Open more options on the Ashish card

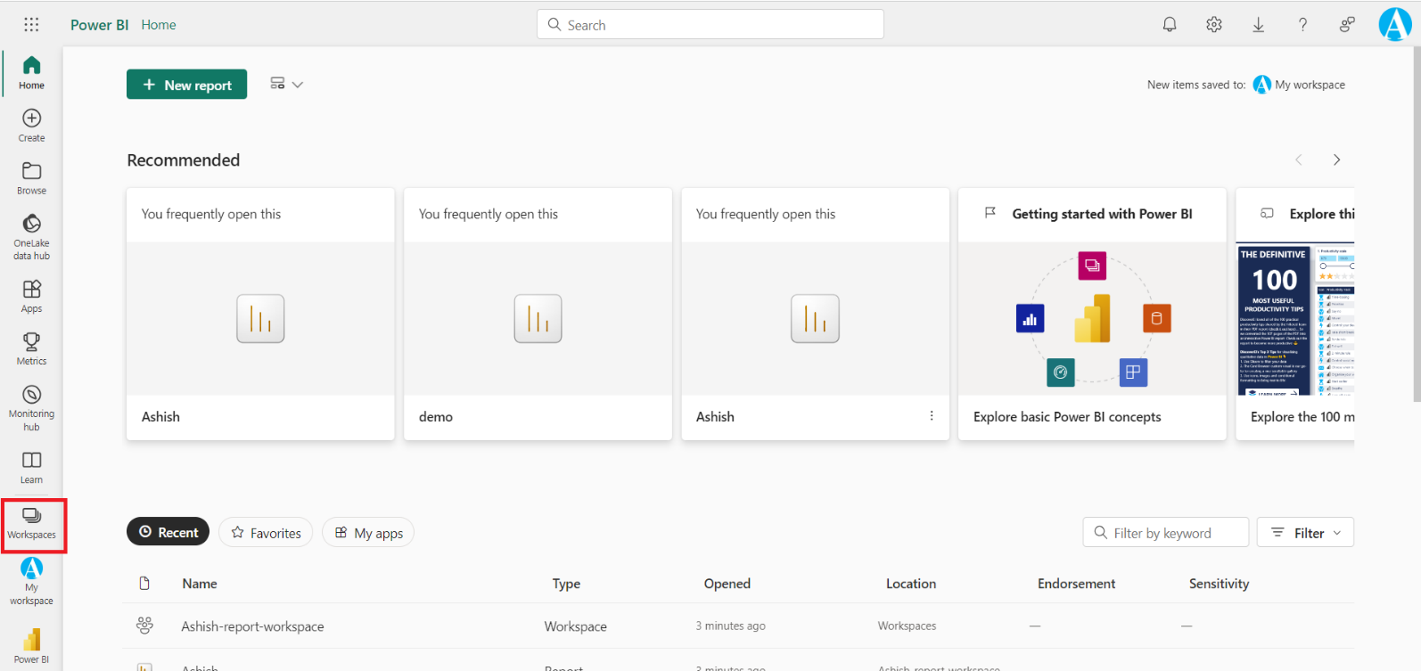[x=932, y=416]
